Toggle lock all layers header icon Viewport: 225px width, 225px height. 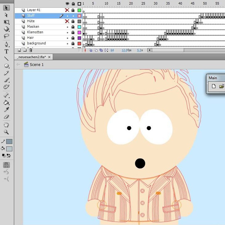[73, 4]
